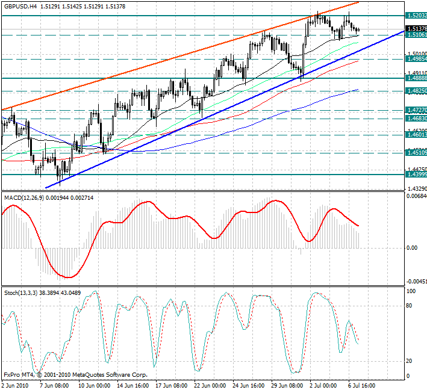Select the orange upper channel trendline
Screen dimensions: 427x390
coord(179,57)
